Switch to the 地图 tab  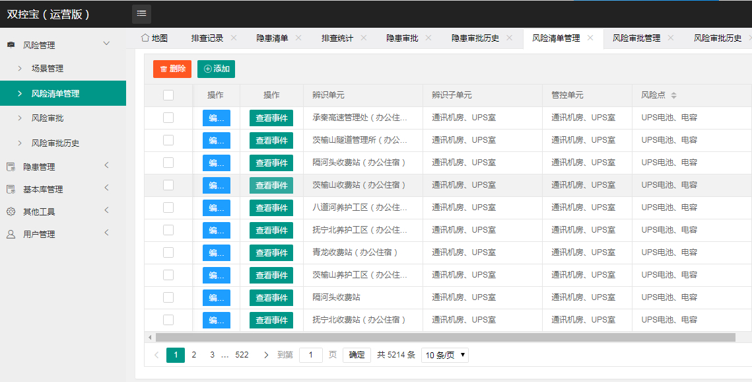[x=154, y=38]
